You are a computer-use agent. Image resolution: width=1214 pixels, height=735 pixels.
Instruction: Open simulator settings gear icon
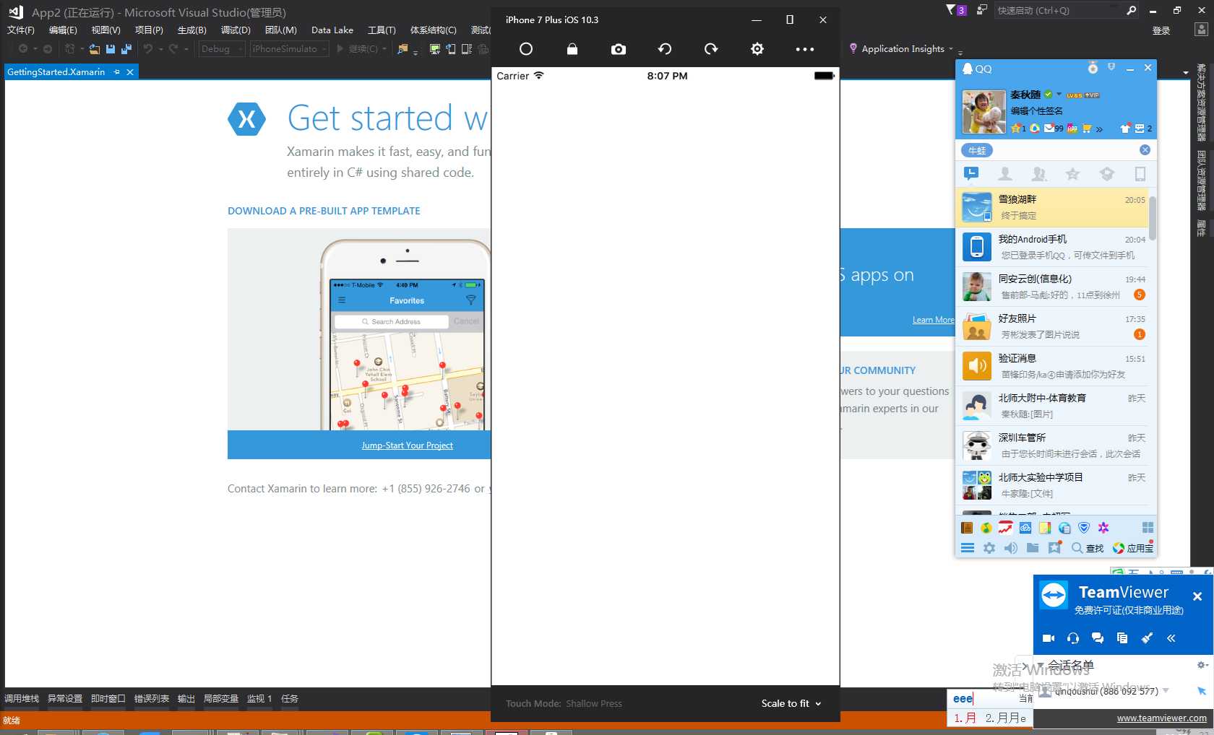[x=757, y=49]
